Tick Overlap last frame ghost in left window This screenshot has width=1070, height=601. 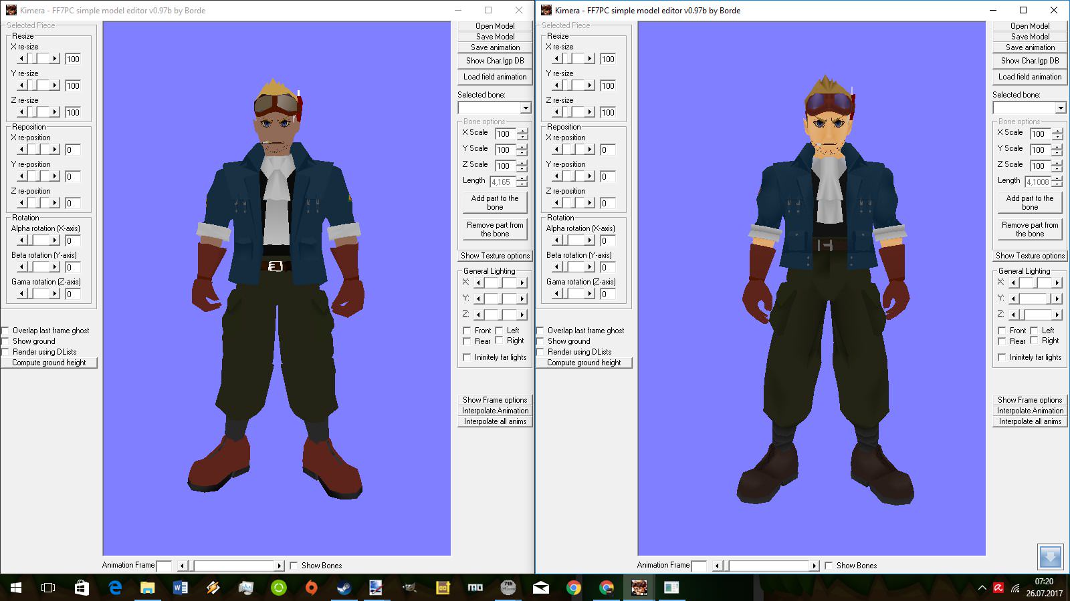(5, 331)
